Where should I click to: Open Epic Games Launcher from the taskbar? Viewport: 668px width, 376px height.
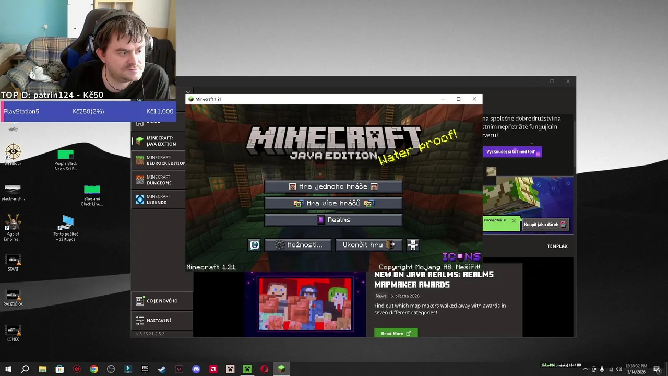point(145,369)
